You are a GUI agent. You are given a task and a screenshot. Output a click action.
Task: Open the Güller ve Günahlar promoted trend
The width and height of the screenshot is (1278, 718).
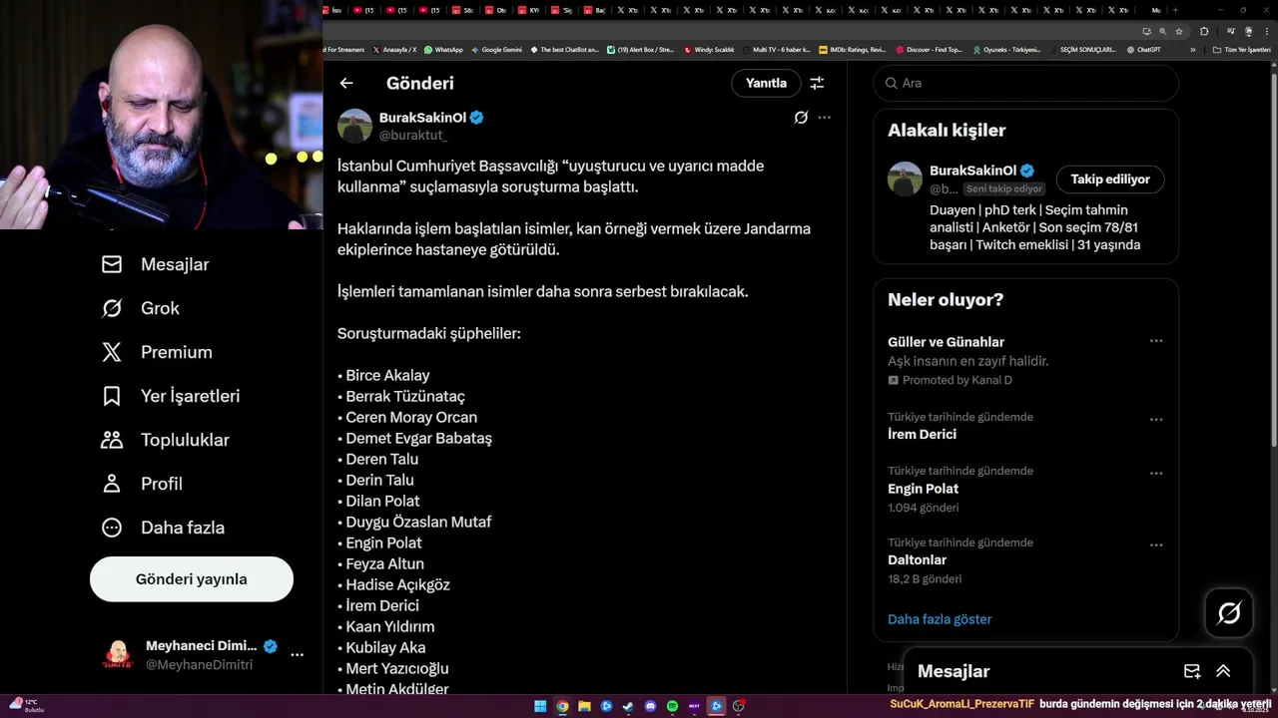tap(1025, 360)
